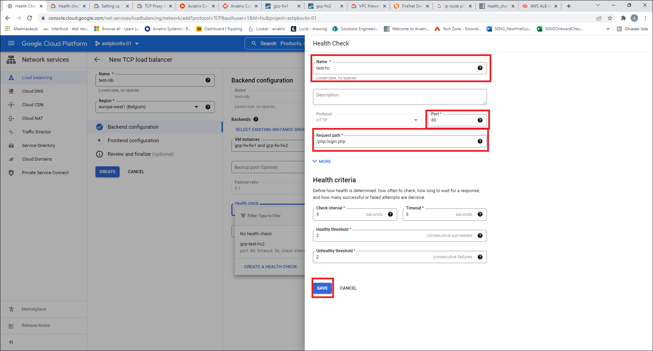The height and width of the screenshot is (351, 653).
Task: Expand MORE options in the Health Check panel
Action: pos(321,161)
